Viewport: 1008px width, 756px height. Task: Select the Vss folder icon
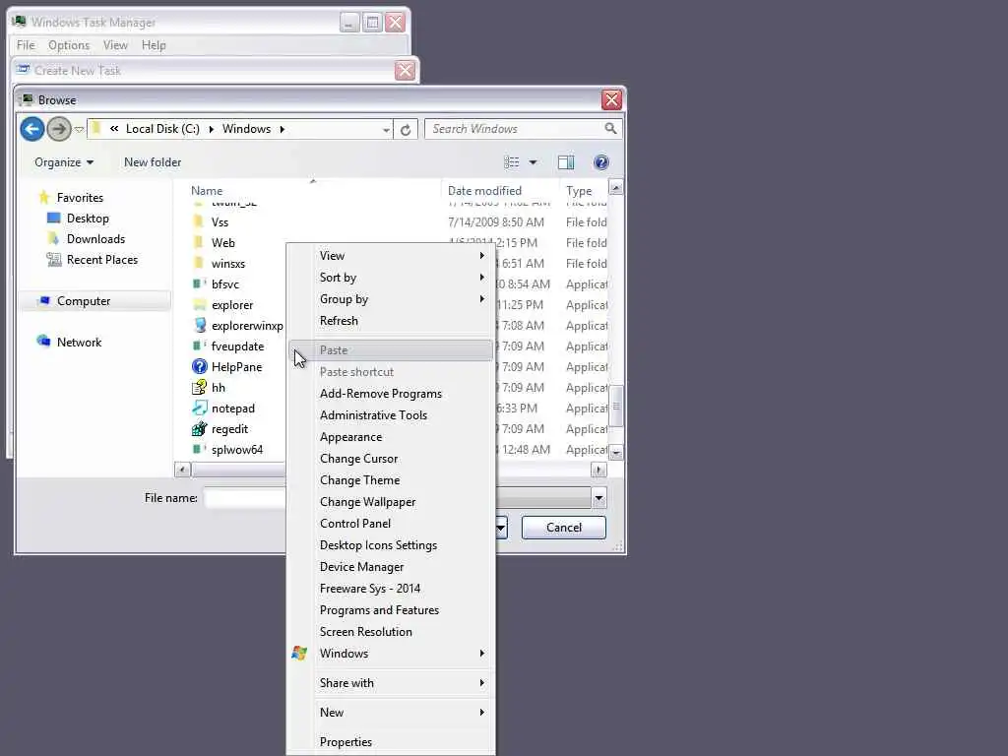199,221
